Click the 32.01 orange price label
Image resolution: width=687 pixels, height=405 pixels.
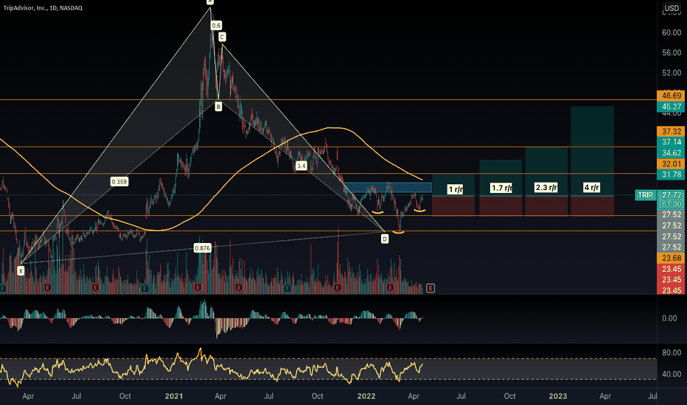pos(672,164)
